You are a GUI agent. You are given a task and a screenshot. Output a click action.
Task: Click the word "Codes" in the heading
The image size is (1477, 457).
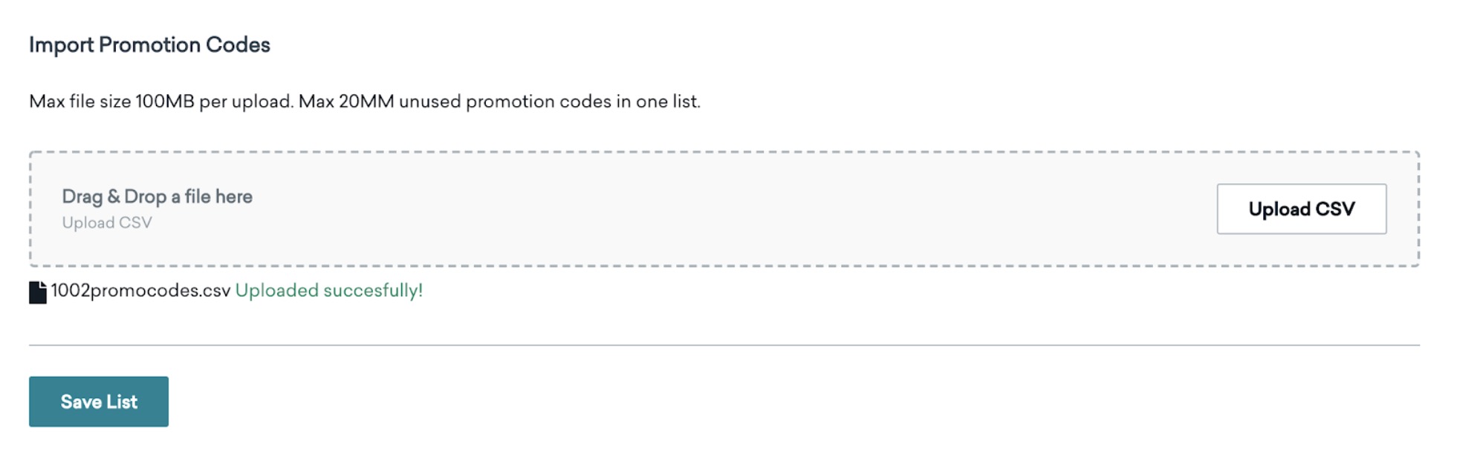point(238,45)
